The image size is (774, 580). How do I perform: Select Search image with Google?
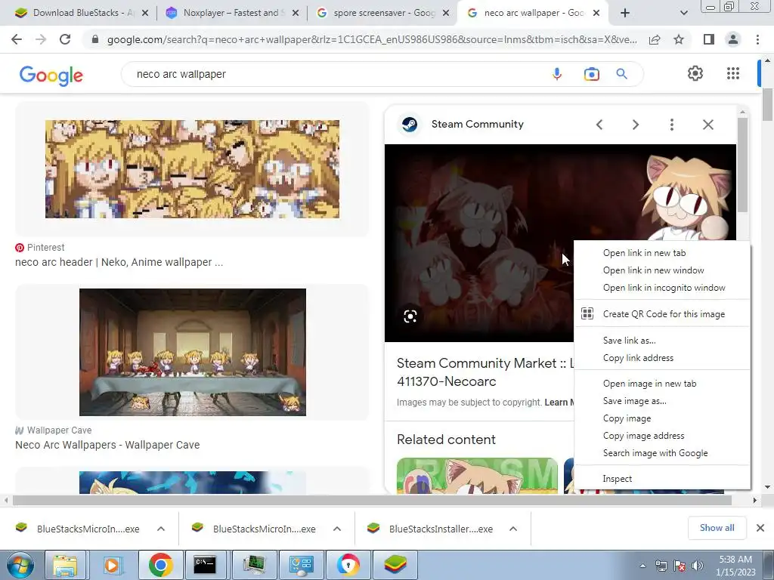(662, 453)
